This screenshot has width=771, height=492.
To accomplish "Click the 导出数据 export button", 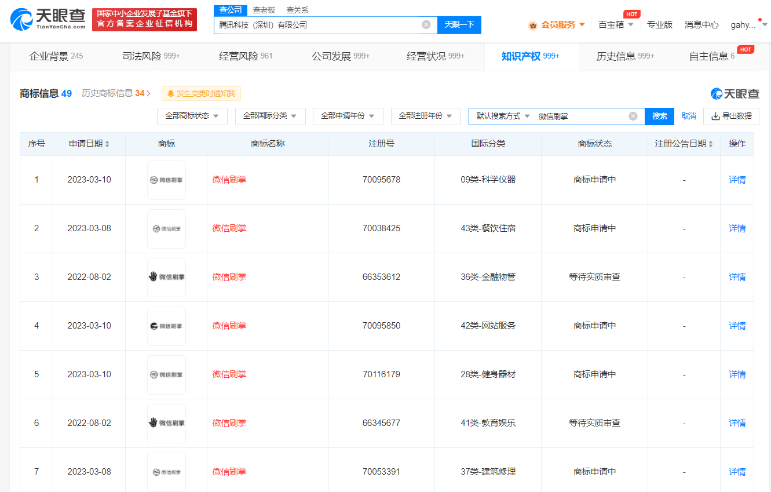I will pyautogui.click(x=731, y=116).
